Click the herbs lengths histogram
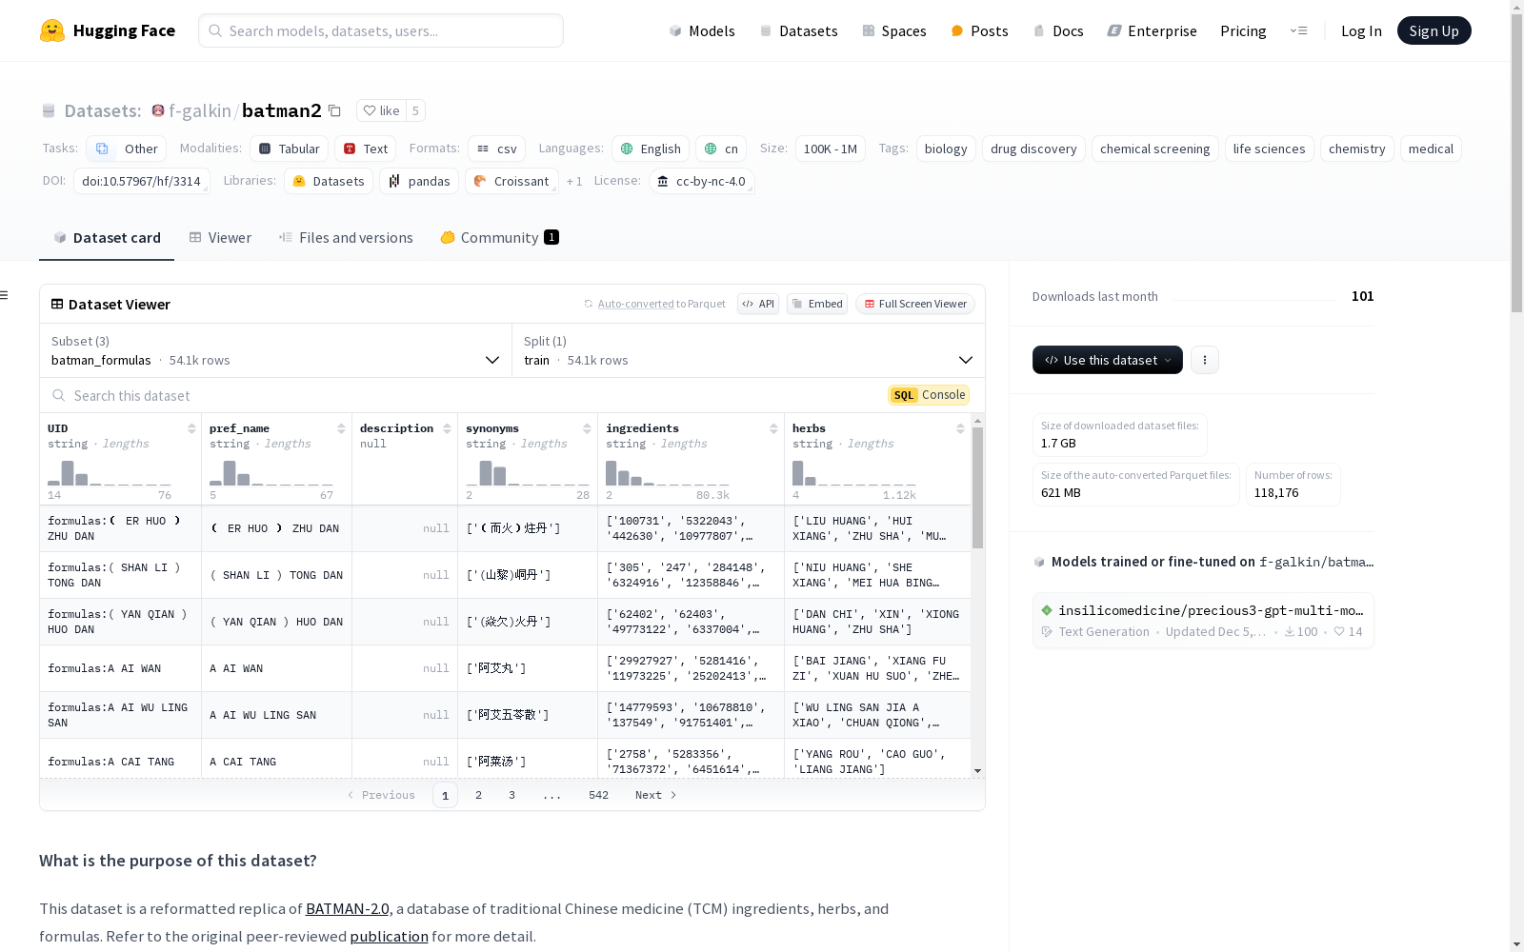 coord(854,473)
